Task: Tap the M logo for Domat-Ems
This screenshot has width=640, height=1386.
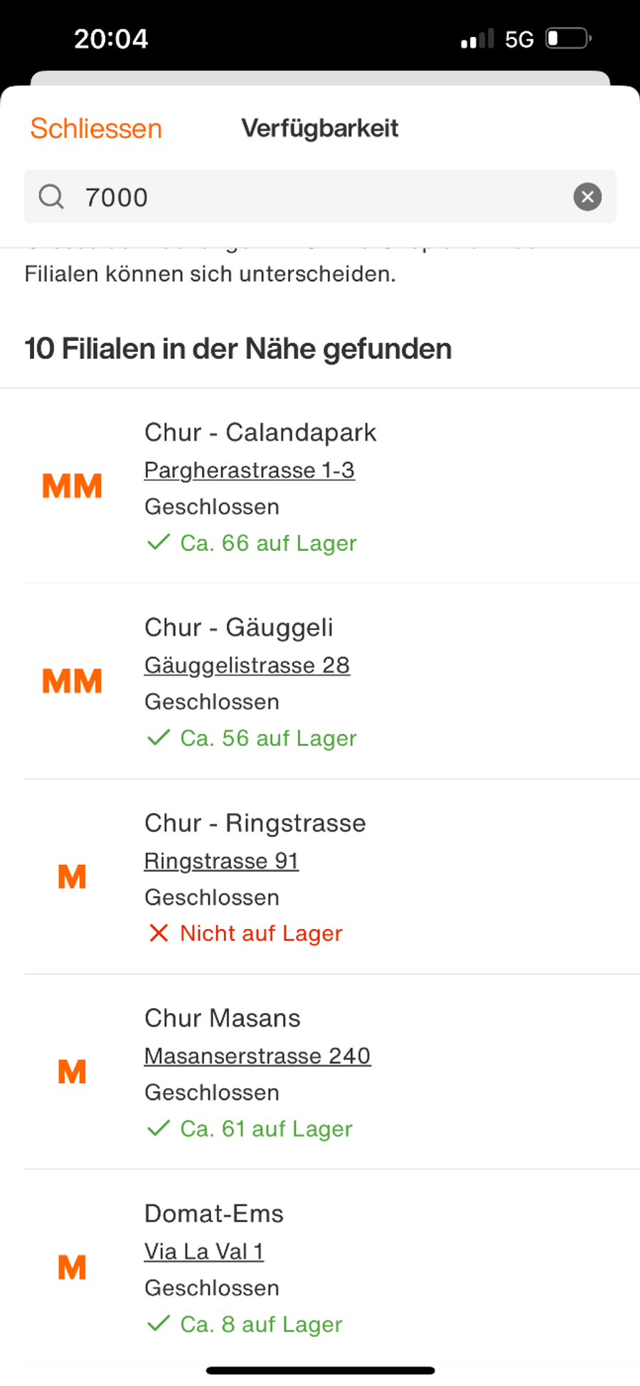Action: tap(72, 1268)
